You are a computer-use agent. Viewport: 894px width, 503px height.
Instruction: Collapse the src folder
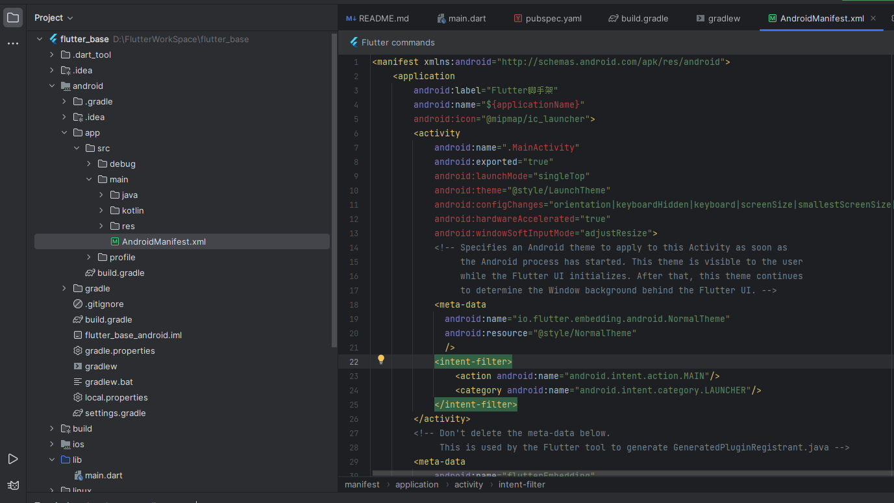(77, 148)
